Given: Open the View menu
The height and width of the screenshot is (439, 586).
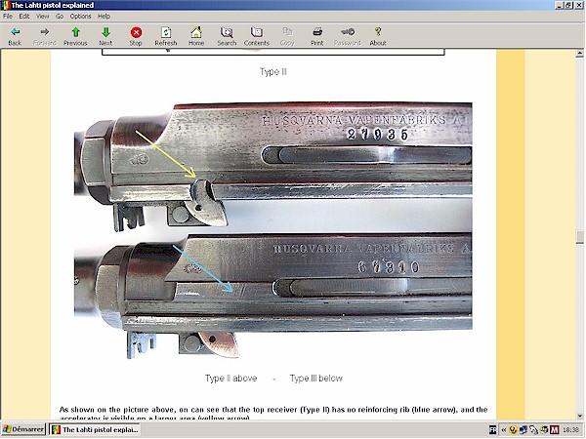Looking at the screenshot, I should click(42, 16).
